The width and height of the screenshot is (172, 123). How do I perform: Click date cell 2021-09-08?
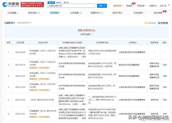[x=20, y=52]
